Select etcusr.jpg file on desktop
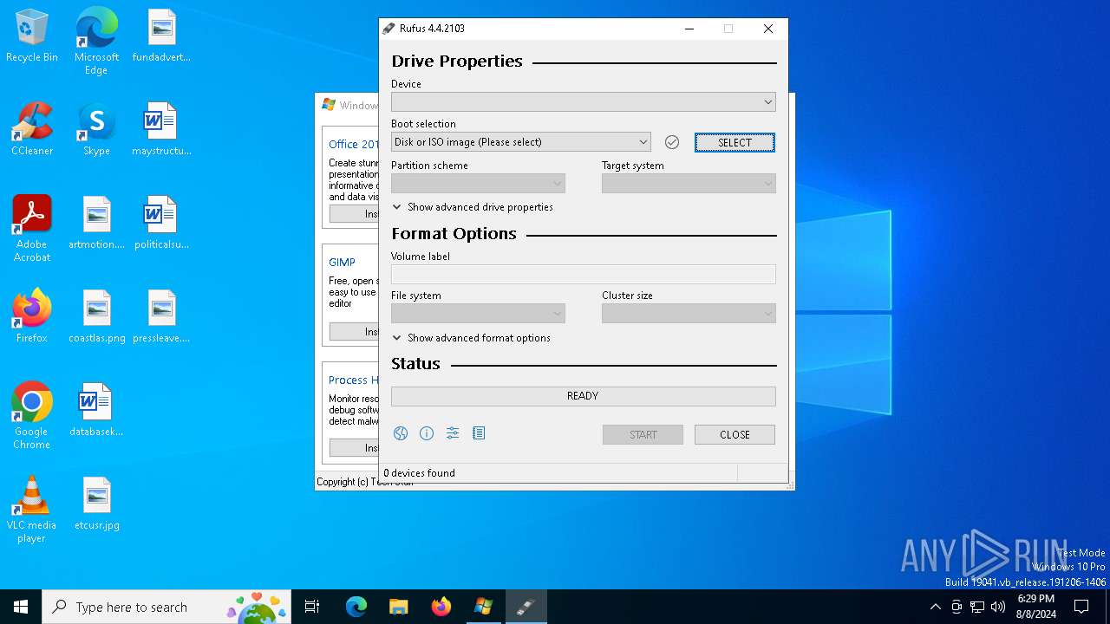Viewport: 1110px width, 624px height. pos(96,504)
